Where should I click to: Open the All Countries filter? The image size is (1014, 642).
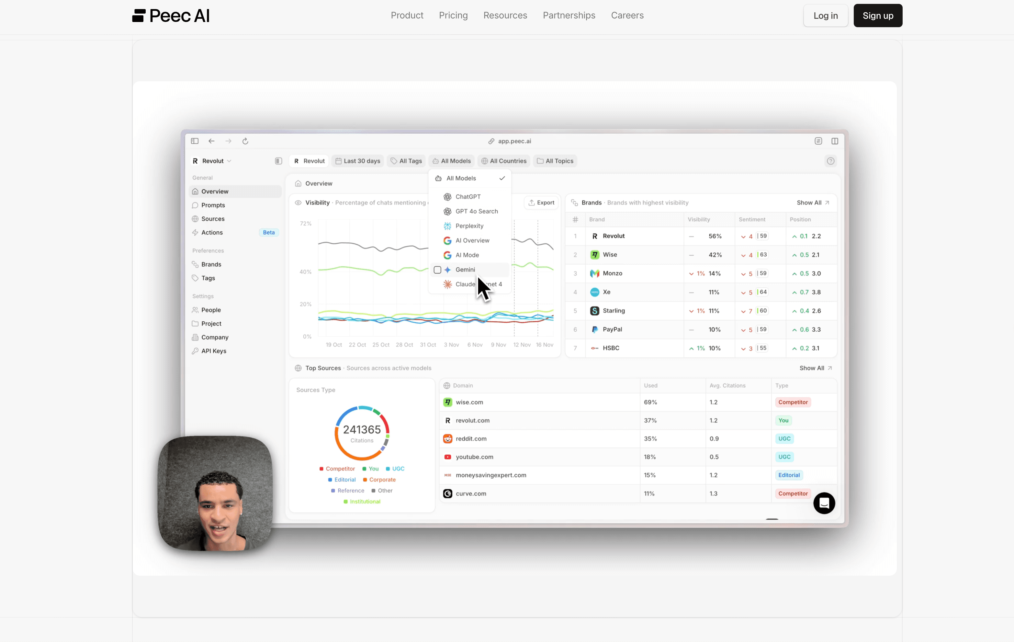[x=504, y=161]
